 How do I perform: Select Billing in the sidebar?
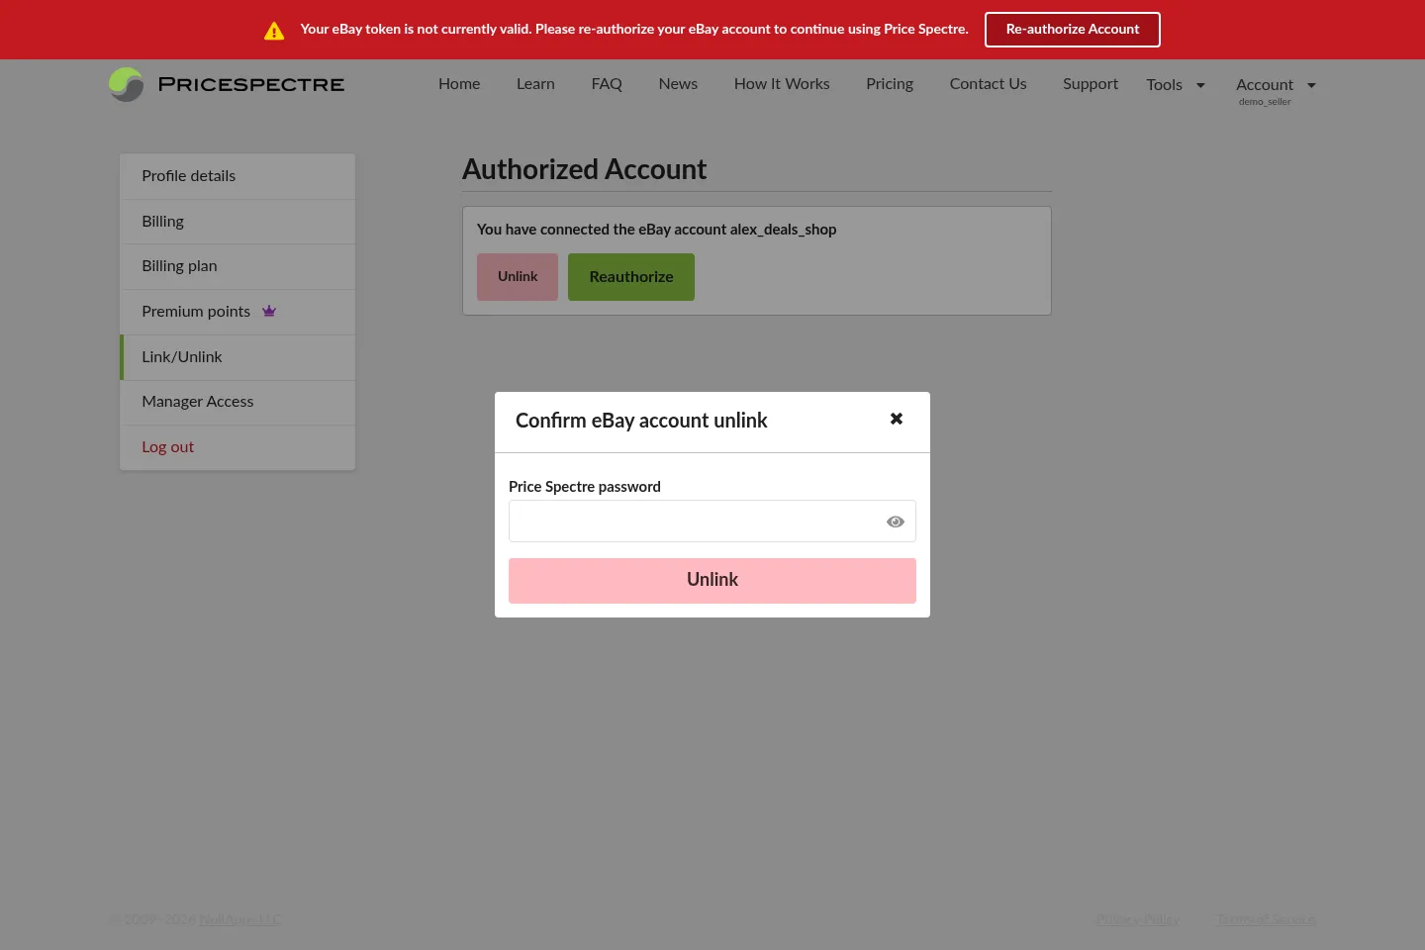tap(237, 222)
